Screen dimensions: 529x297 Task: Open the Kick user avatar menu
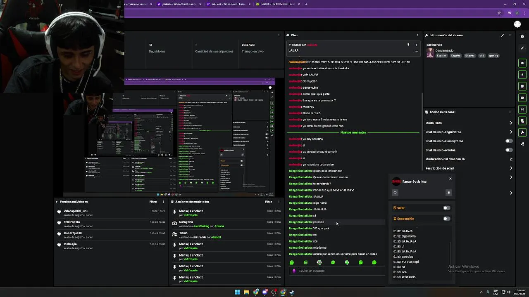517,24
